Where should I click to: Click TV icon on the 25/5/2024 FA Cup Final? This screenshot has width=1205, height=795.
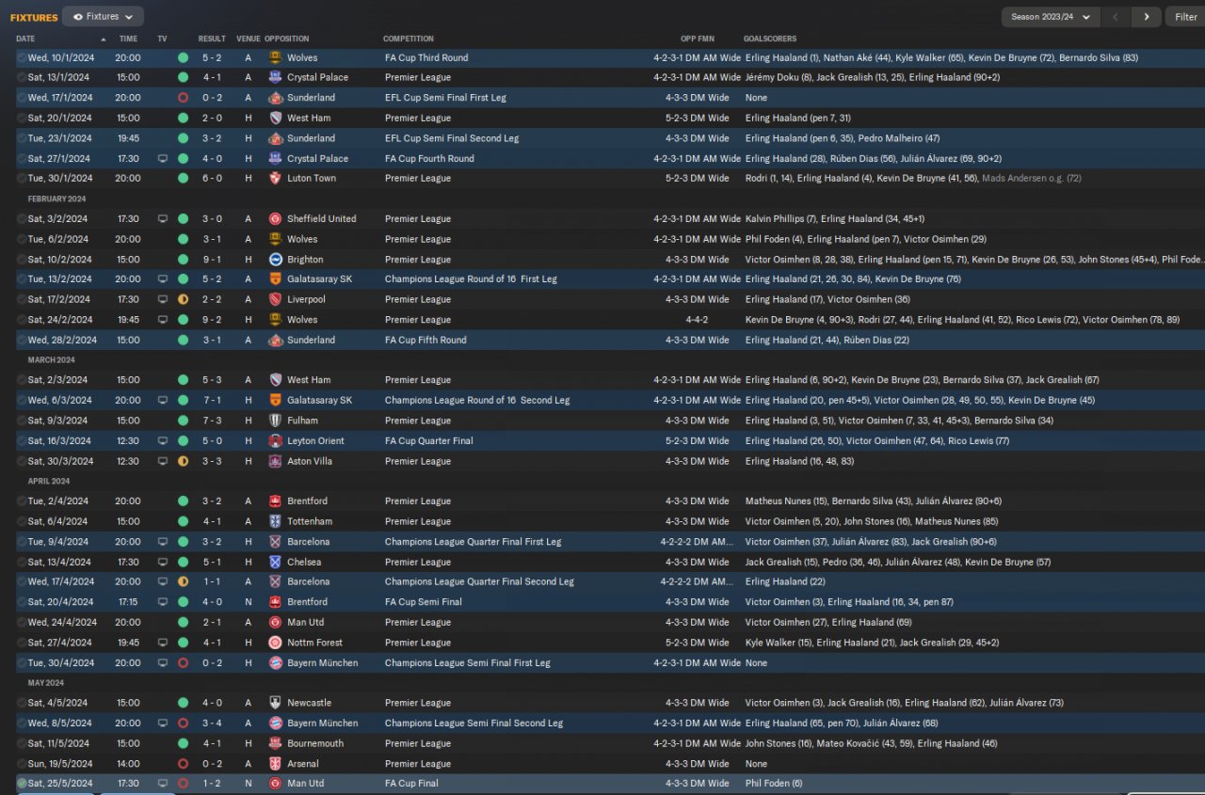(163, 783)
